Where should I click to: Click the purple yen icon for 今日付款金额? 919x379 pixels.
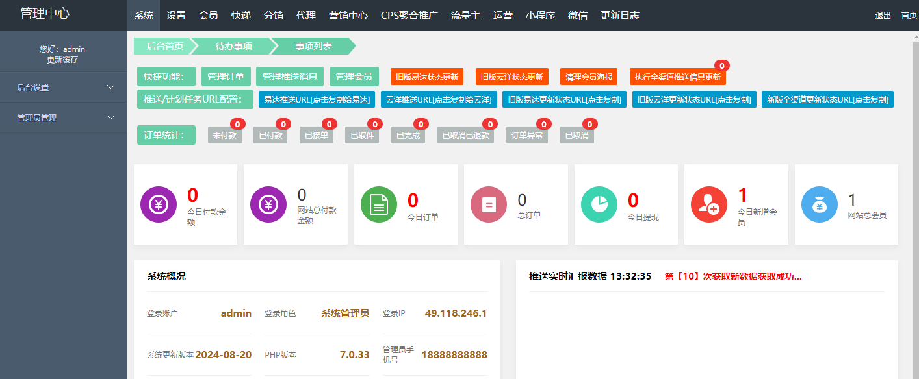158,204
